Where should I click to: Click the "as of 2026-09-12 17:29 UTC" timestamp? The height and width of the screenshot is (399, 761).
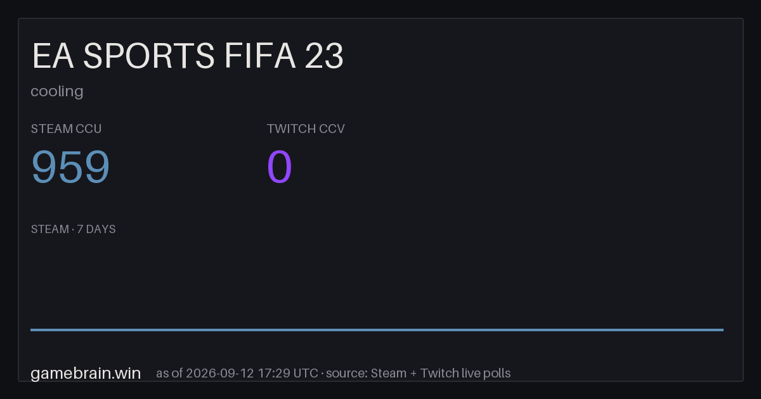click(x=237, y=373)
